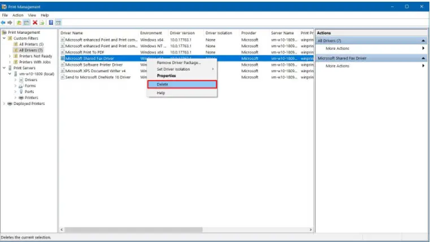Open the blue Help toolbar icon
Image resolution: width=430 pixels, height=242 pixels.
51,23
